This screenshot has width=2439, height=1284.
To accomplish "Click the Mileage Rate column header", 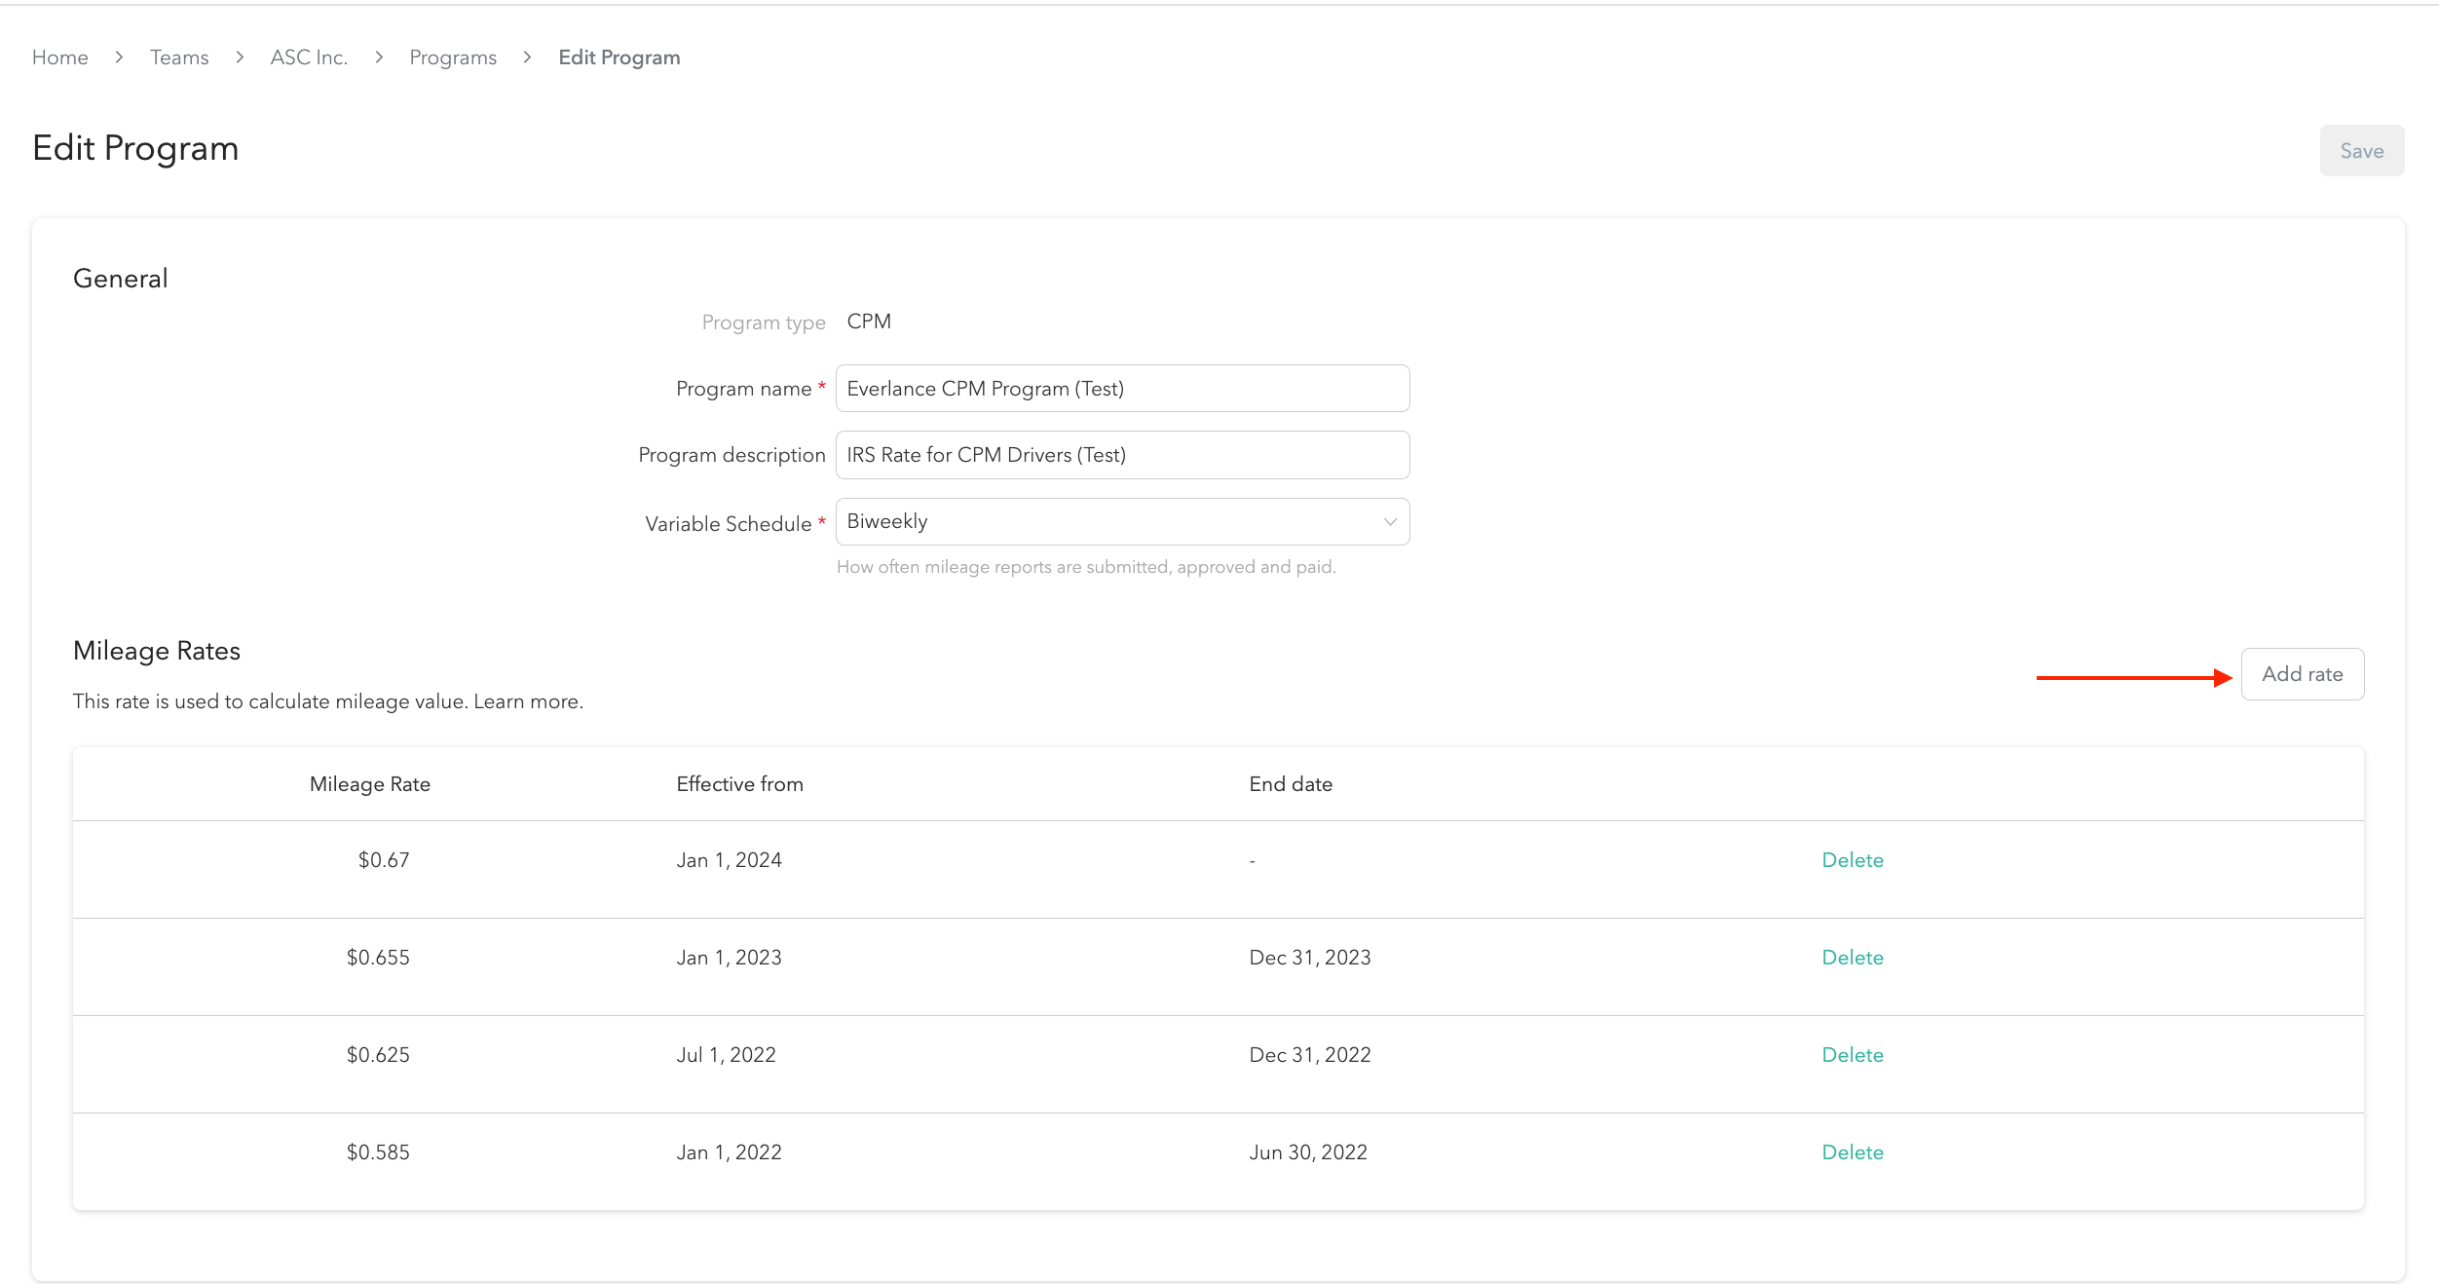I will tap(370, 784).
